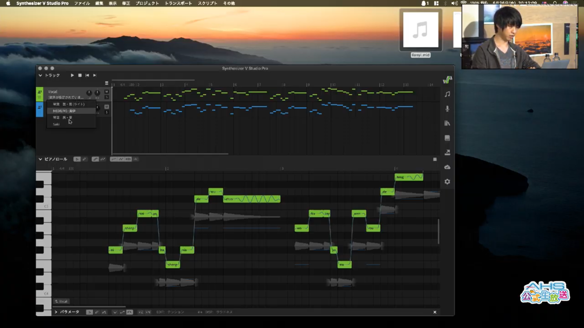
Task: Open the トランスポート menu
Action: click(179, 3)
